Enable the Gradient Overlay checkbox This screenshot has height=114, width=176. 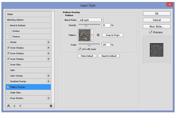click(8, 81)
